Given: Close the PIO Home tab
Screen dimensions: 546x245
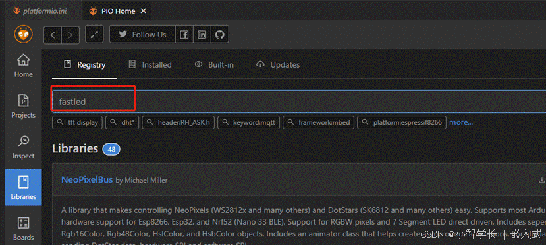Looking at the screenshot, I should click(x=143, y=11).
